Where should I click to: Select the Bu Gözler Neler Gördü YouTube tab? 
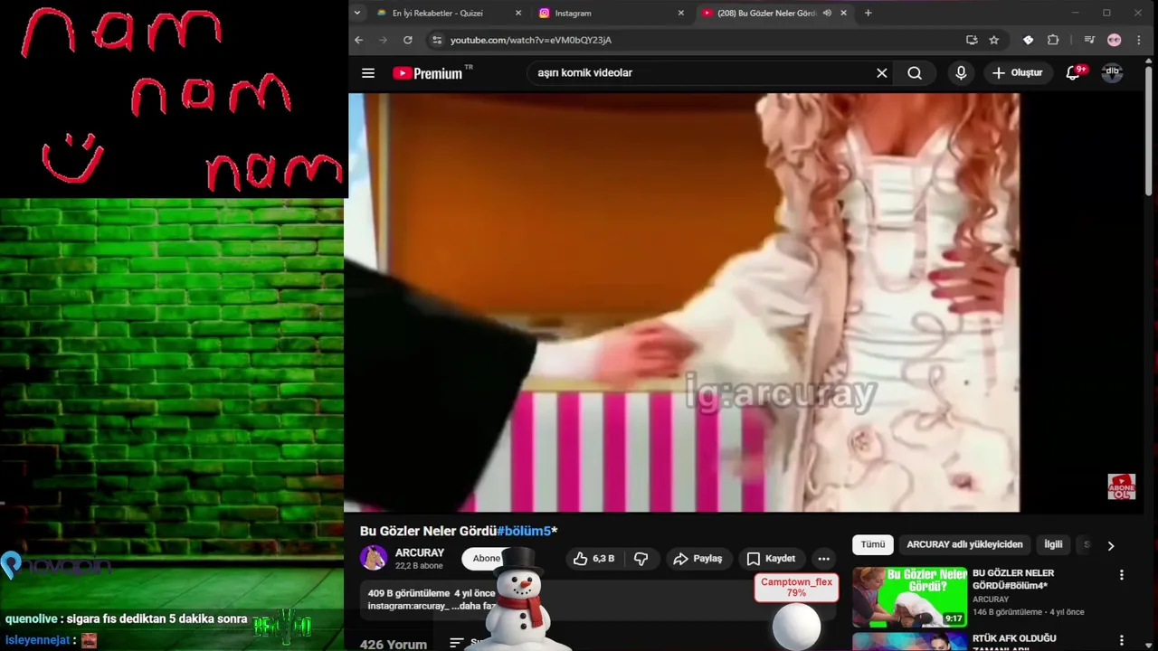click(764, 13)
